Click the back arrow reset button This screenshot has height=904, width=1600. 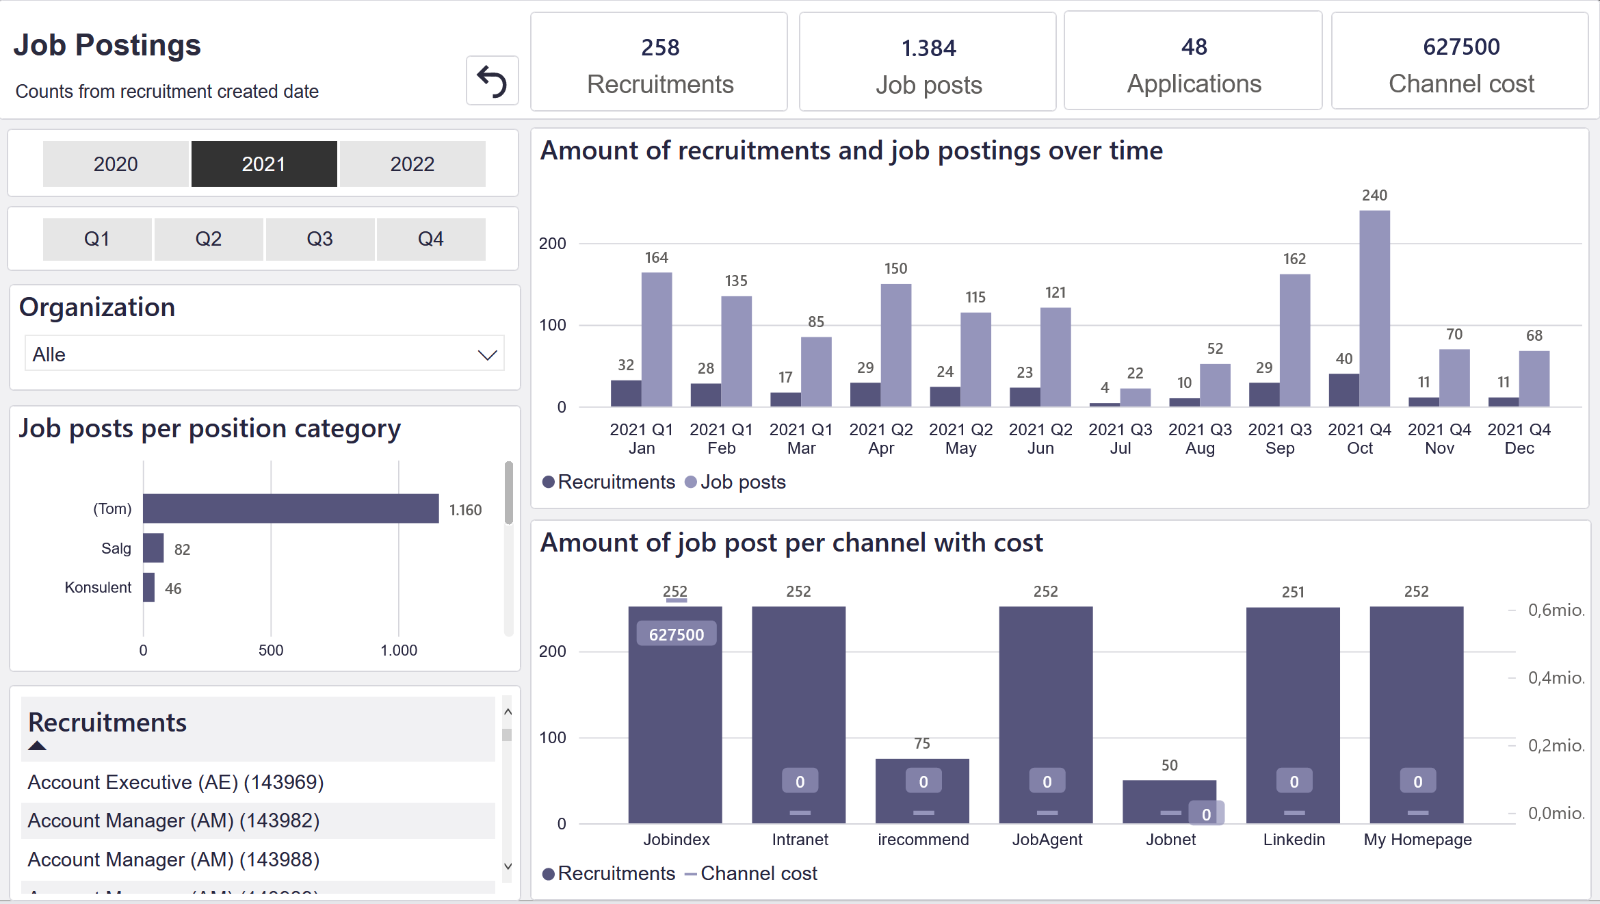click(492, 81)
